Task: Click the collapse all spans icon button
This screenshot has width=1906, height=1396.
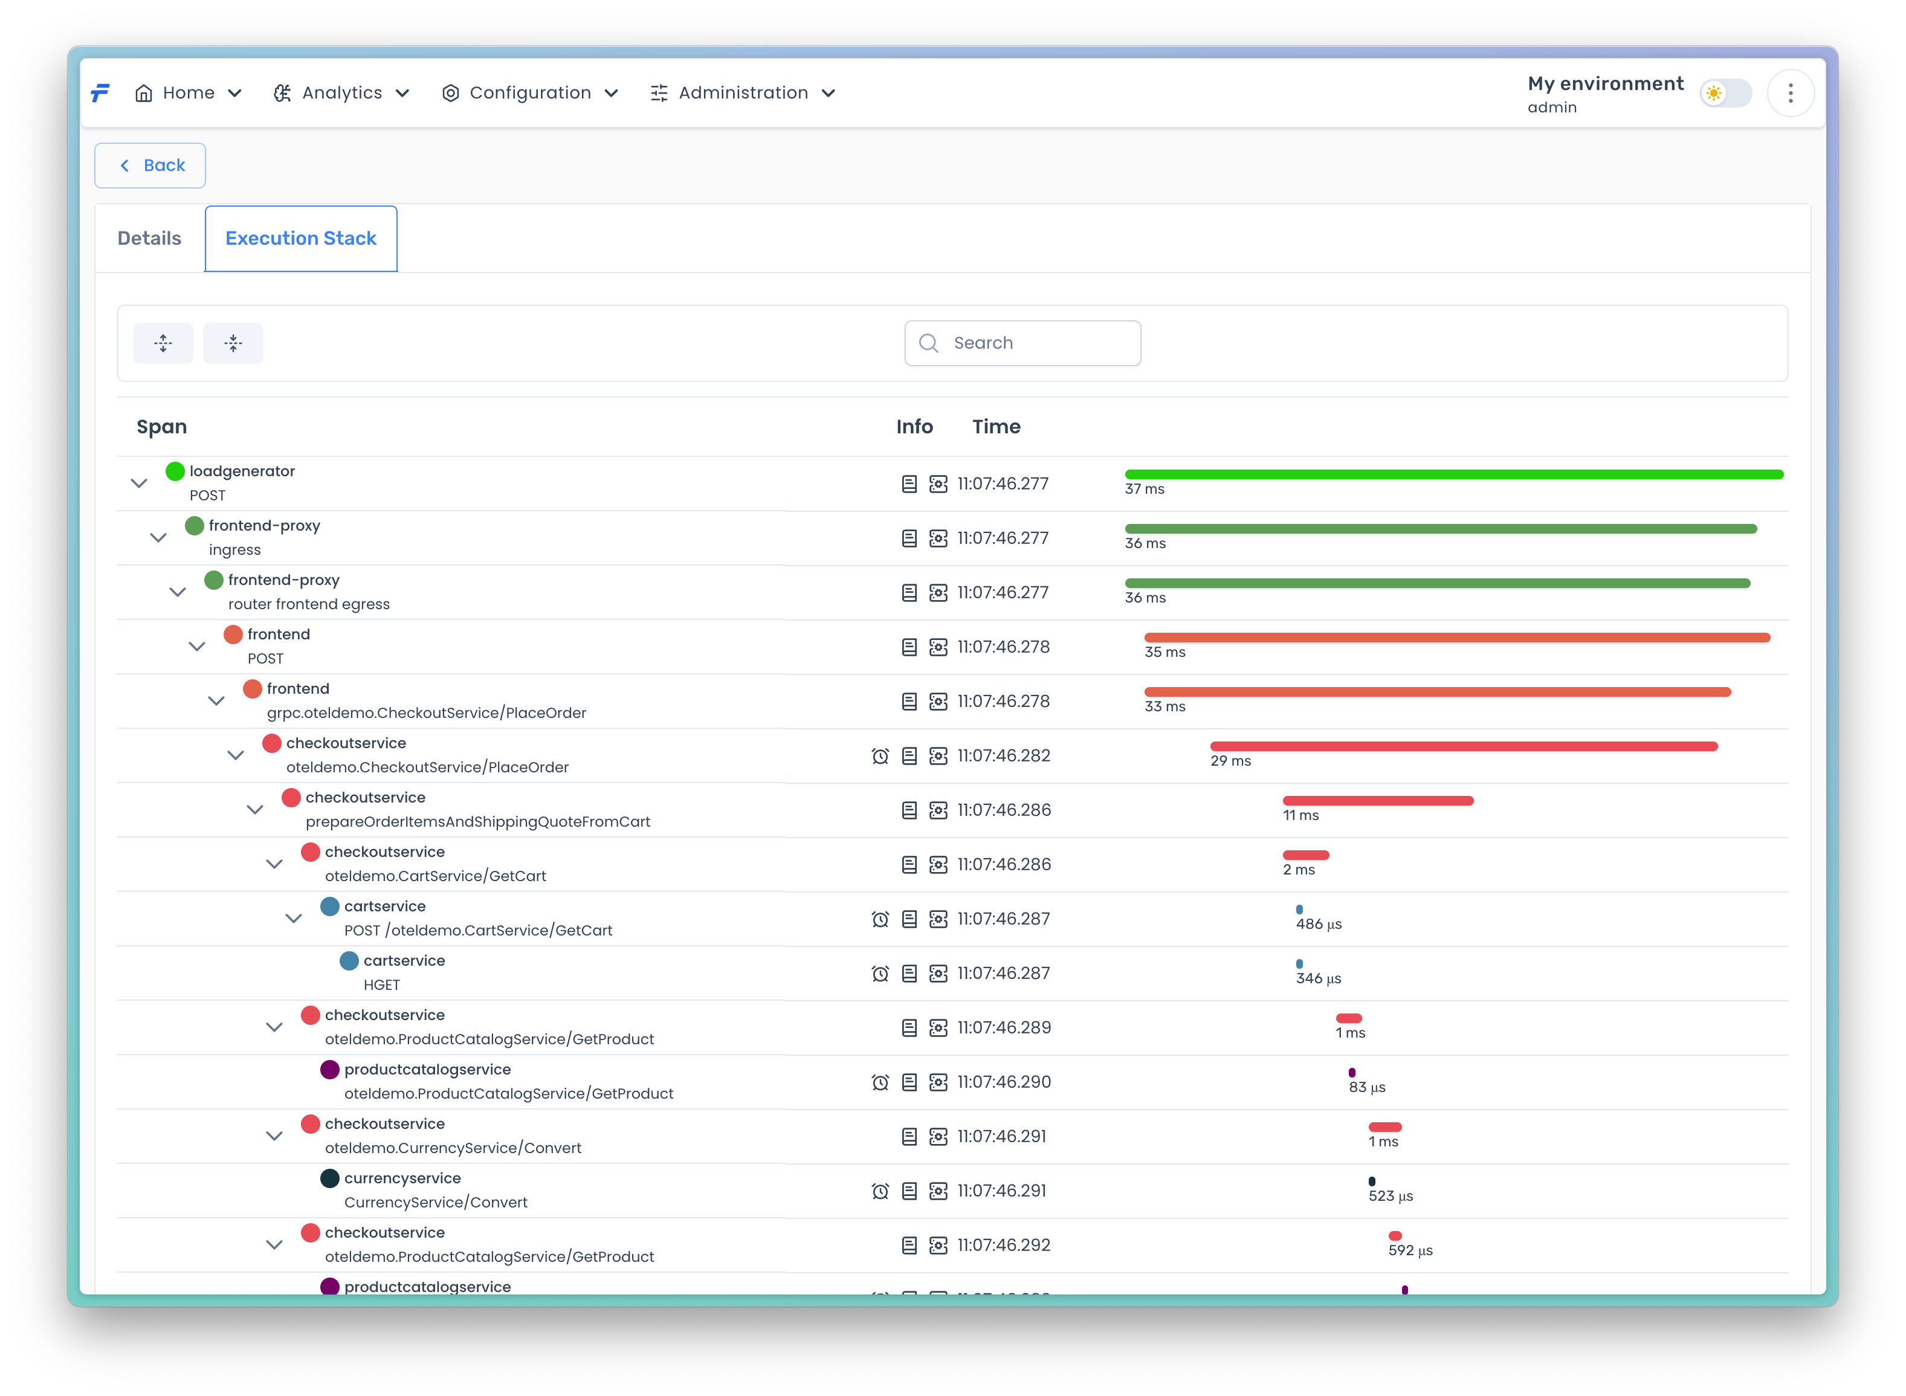Action: [x=233, y=343]
